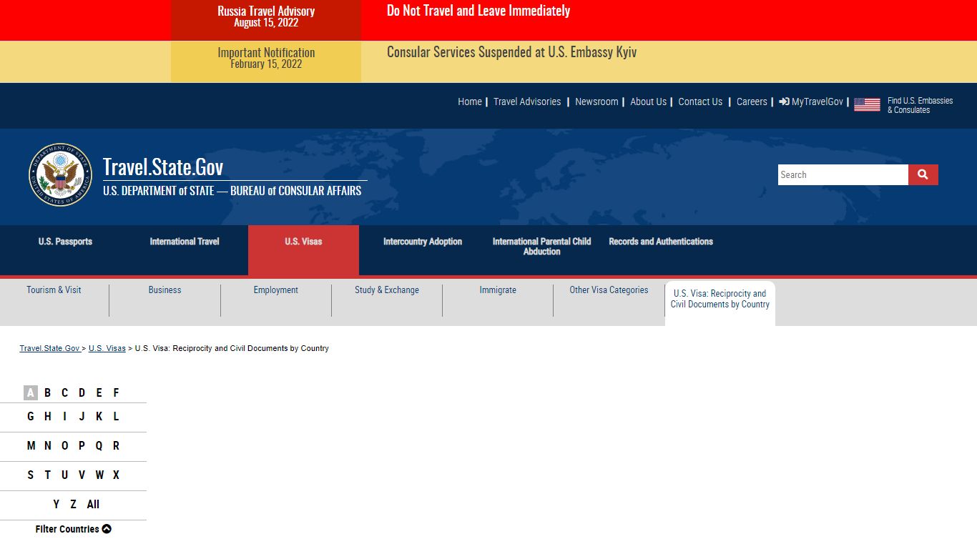Viewport: 977px width, 549px height.
Task: Filter countries by letter G
Action: click(30, 416)
